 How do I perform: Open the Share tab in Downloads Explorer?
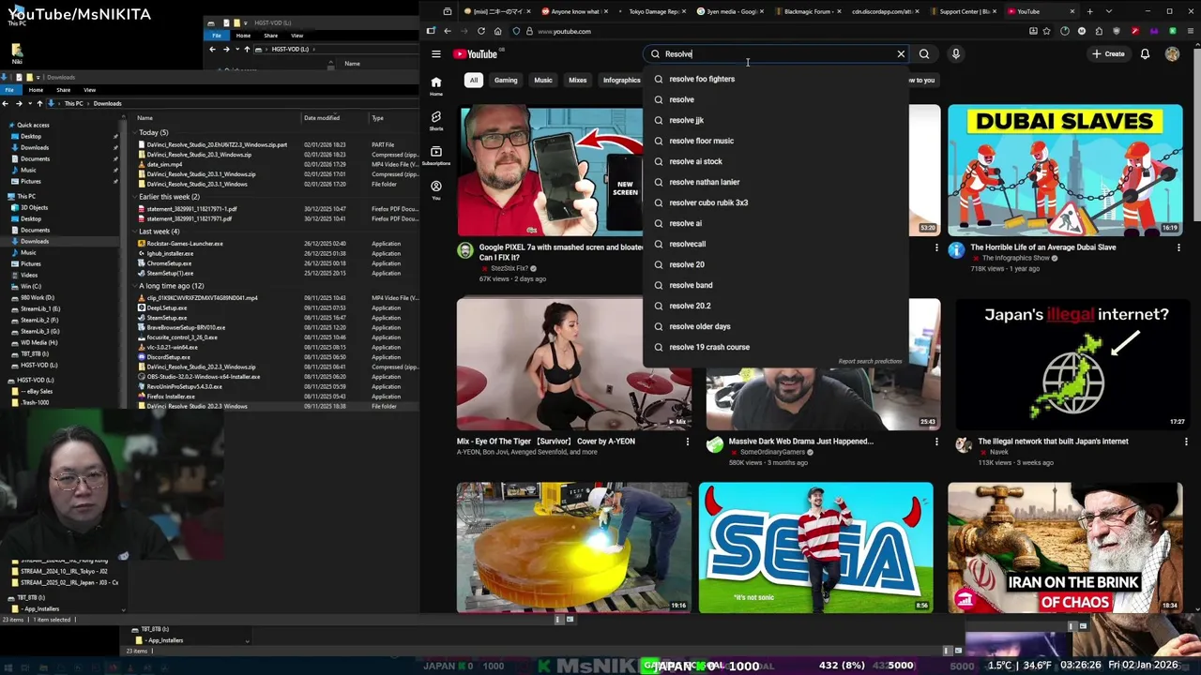point(64,90)
